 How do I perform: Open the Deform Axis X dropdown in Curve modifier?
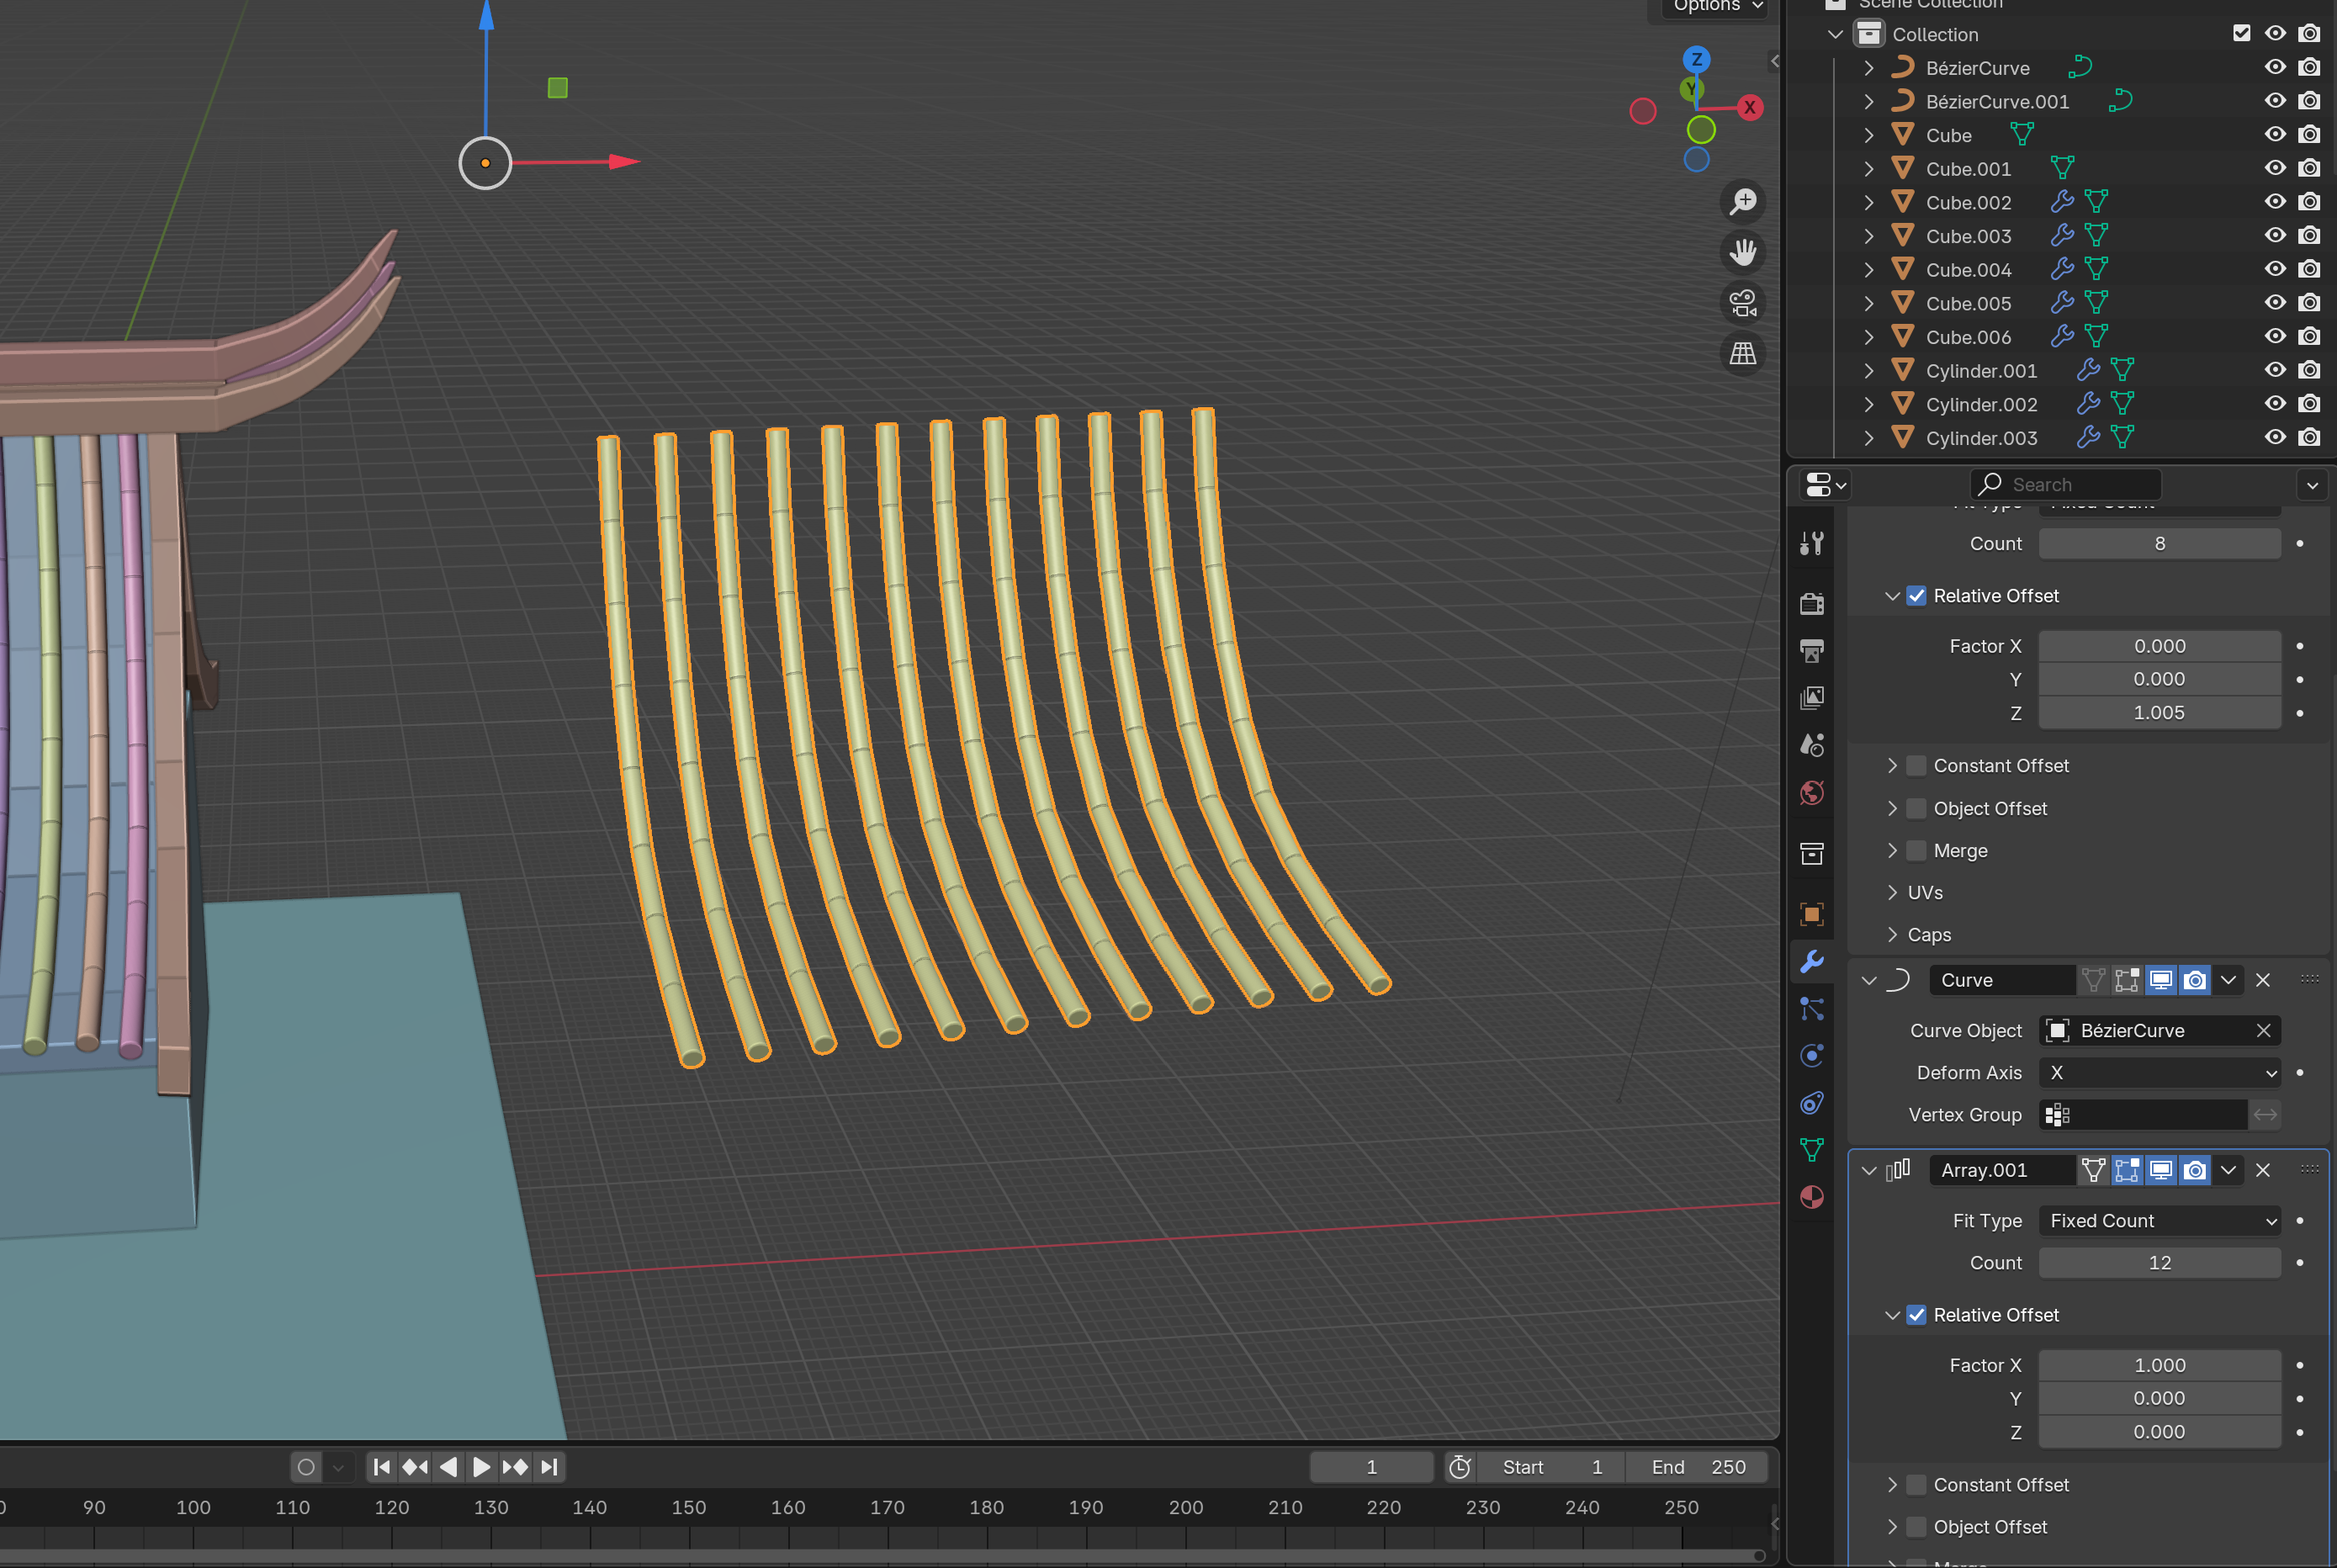tap(2159, 1071)
